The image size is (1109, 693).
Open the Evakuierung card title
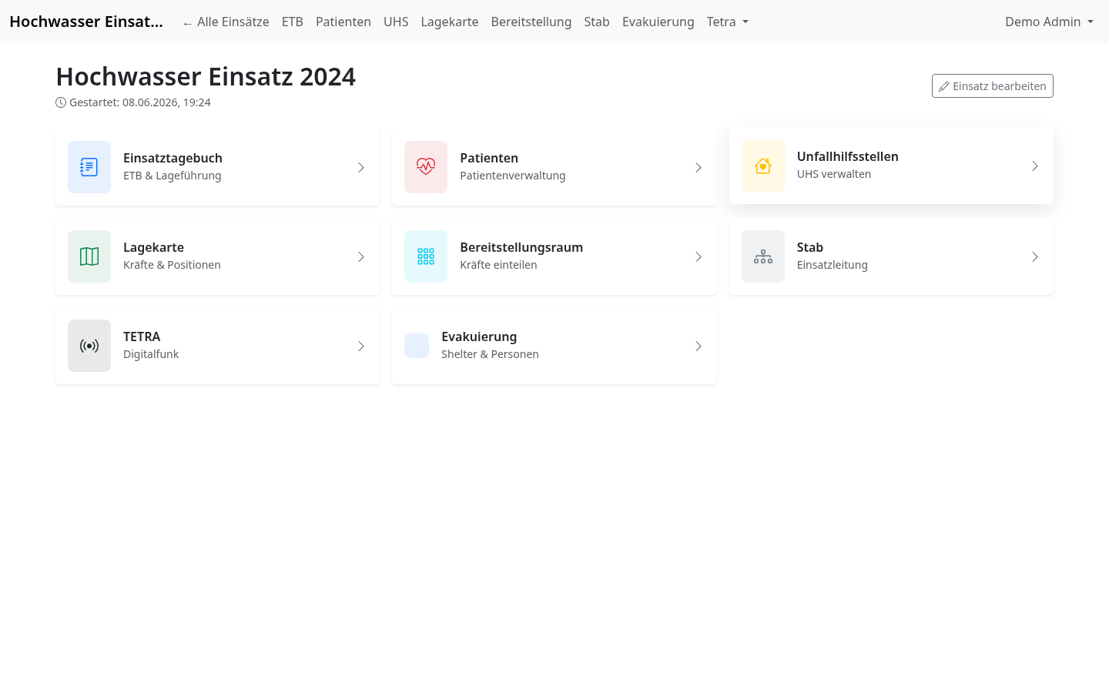(x=479, y=336)
